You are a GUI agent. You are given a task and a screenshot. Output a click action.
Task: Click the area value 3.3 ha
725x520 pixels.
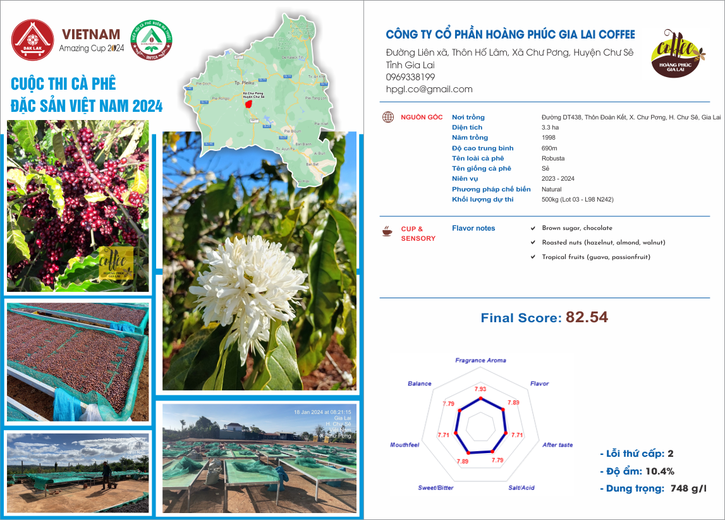[x=550, y=128]
